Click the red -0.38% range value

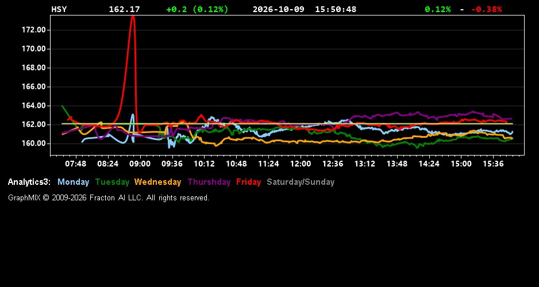tap(486, 9)
